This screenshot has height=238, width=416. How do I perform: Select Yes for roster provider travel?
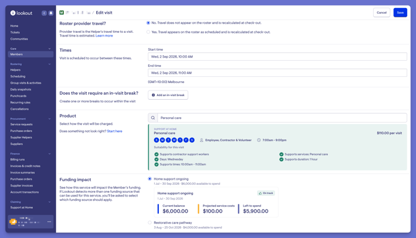pyautogui.click(x=148, y=32)
